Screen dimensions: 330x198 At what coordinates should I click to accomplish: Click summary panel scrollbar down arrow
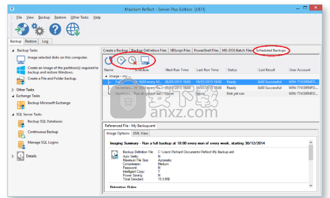[x=311, y=186]
